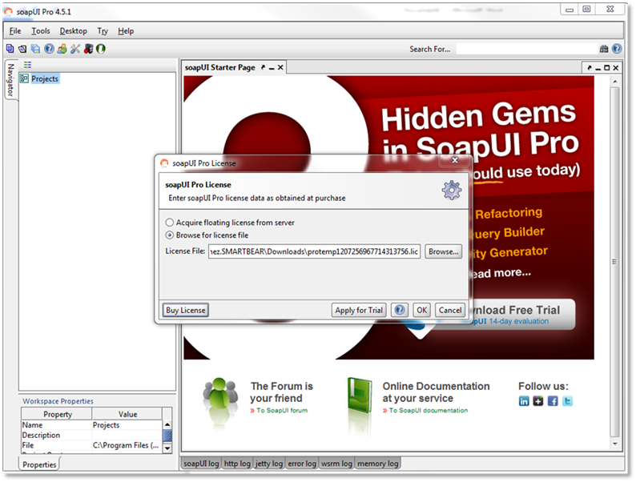Open the Tools menu
Image resolution: width=636 pixels, height=482 pixels.
click(x=40, y=31)
